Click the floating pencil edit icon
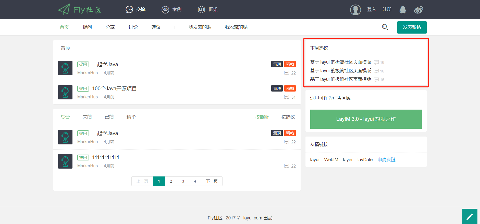This screenshot has height=224, width=480. [470, 217]
